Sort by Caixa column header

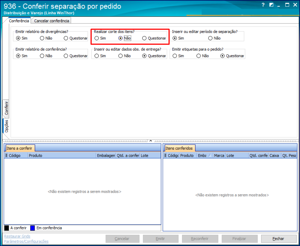pos(275,155)
